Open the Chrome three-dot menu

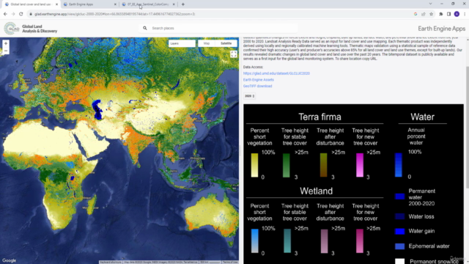click(x=465, y=14)
